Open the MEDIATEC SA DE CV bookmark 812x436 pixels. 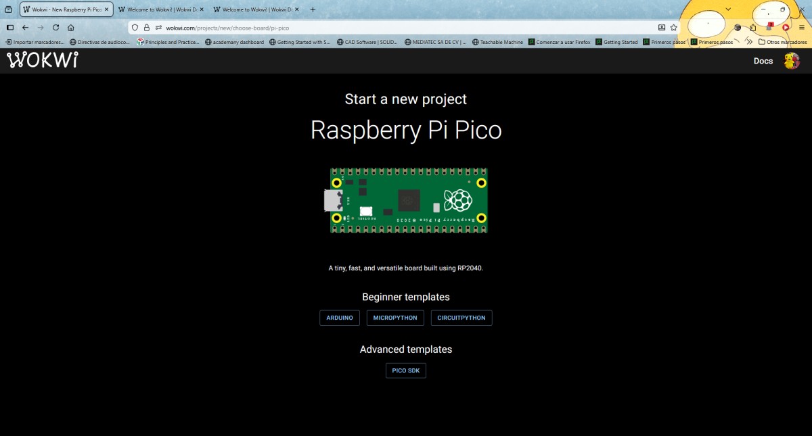(436, 42)
